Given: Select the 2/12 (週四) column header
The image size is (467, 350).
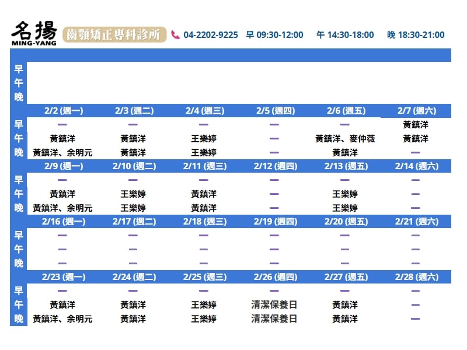Looking at the screenshot, I should tap(274, 166).
